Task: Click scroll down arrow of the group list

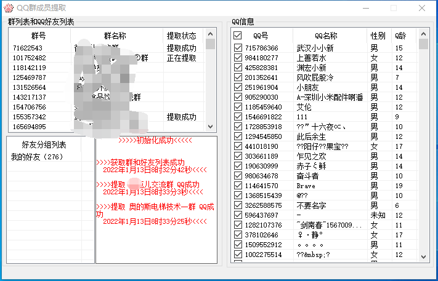Action: pos(210,126)
